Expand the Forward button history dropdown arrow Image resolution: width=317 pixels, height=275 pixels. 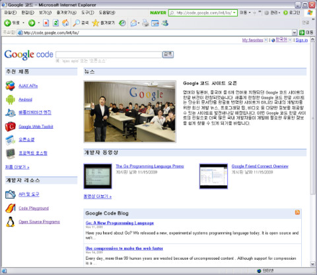39,23
